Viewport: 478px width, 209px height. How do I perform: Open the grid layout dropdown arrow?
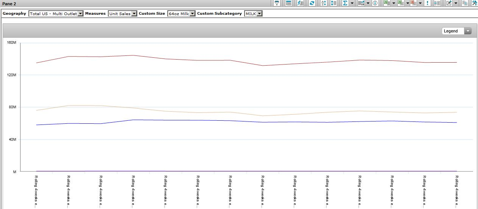[368, 3]
